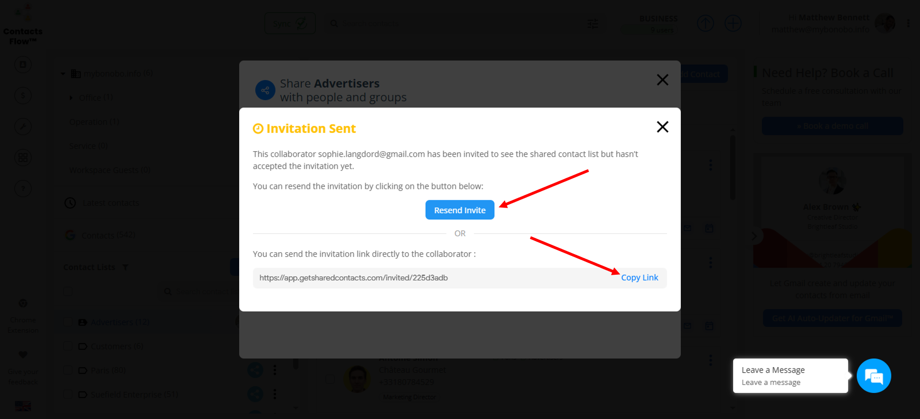Image resolution: width=920 pixels, height=419 pixels.
Task: Open the wrench tools sidebar icon
Action: (23, 126)
